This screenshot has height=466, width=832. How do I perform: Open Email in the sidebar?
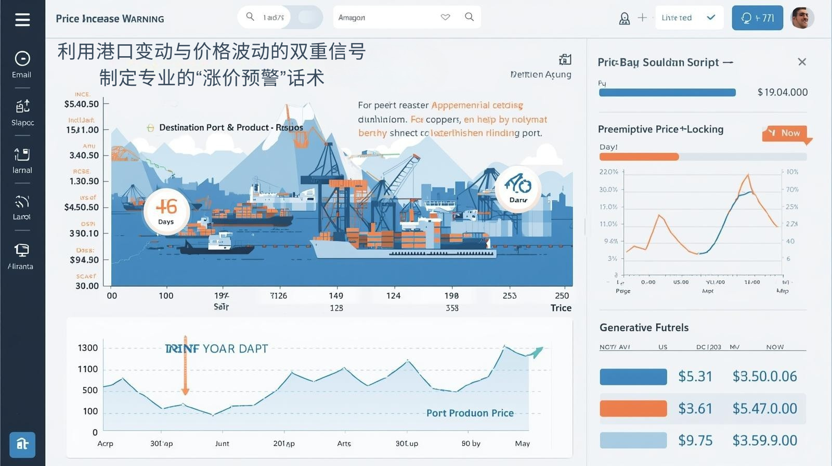(22, 64)
